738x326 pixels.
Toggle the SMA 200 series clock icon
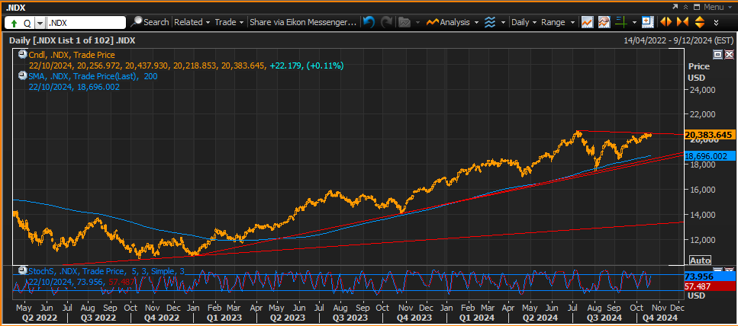(x=23, y=75)
